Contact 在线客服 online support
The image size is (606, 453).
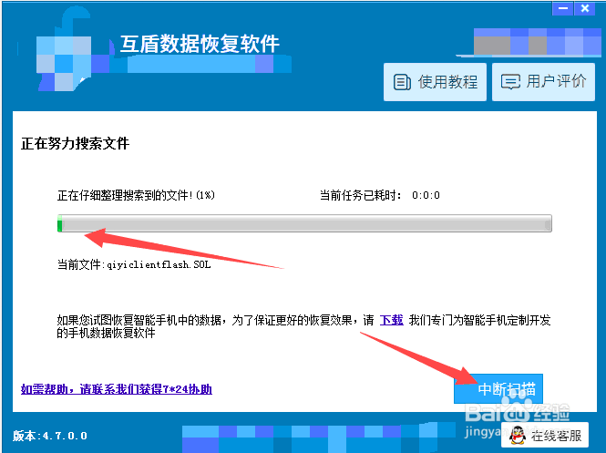[545, 436]
